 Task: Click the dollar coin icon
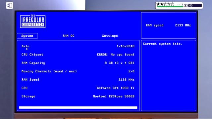click(185, 6)
